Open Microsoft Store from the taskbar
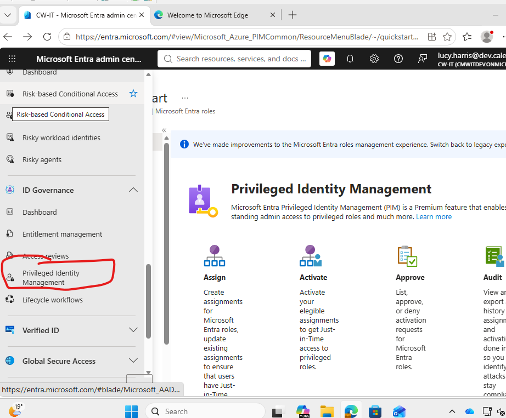The width and height of the screenshot is (506, 418). [x=375, y=411]
